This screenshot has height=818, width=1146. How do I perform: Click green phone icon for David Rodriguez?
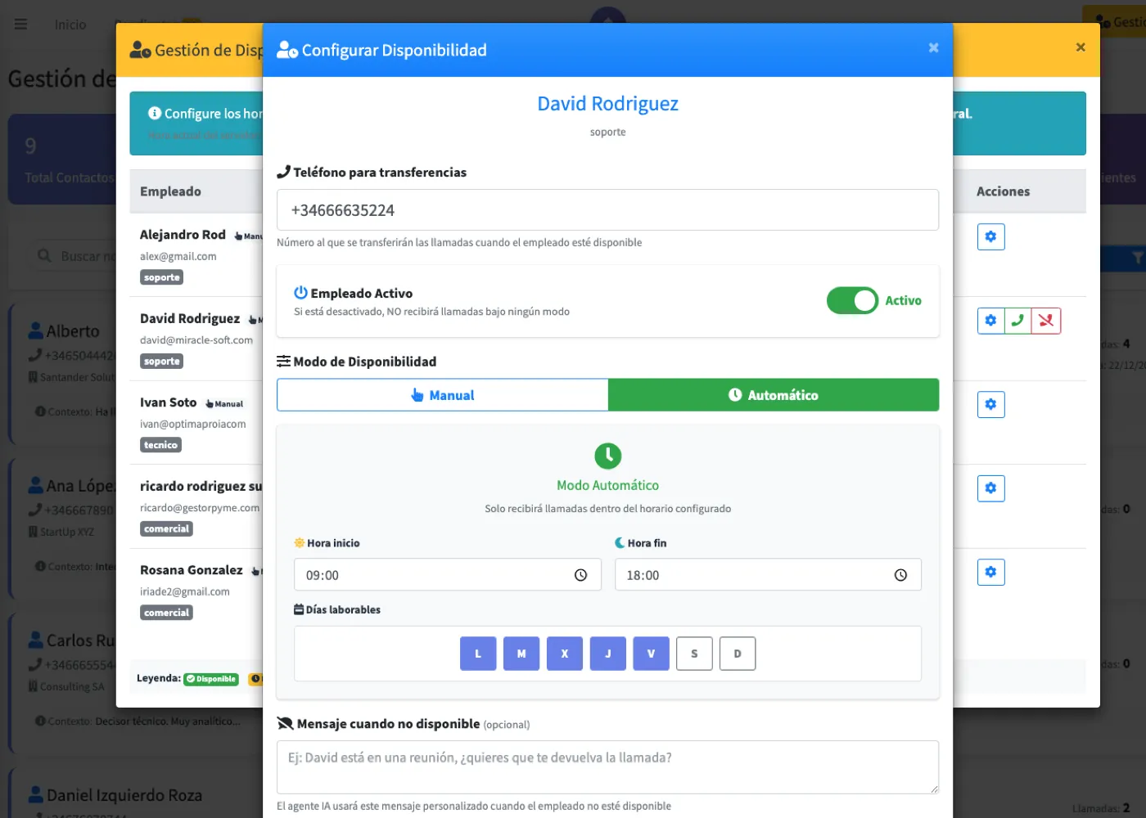[x=1017, y=321]
